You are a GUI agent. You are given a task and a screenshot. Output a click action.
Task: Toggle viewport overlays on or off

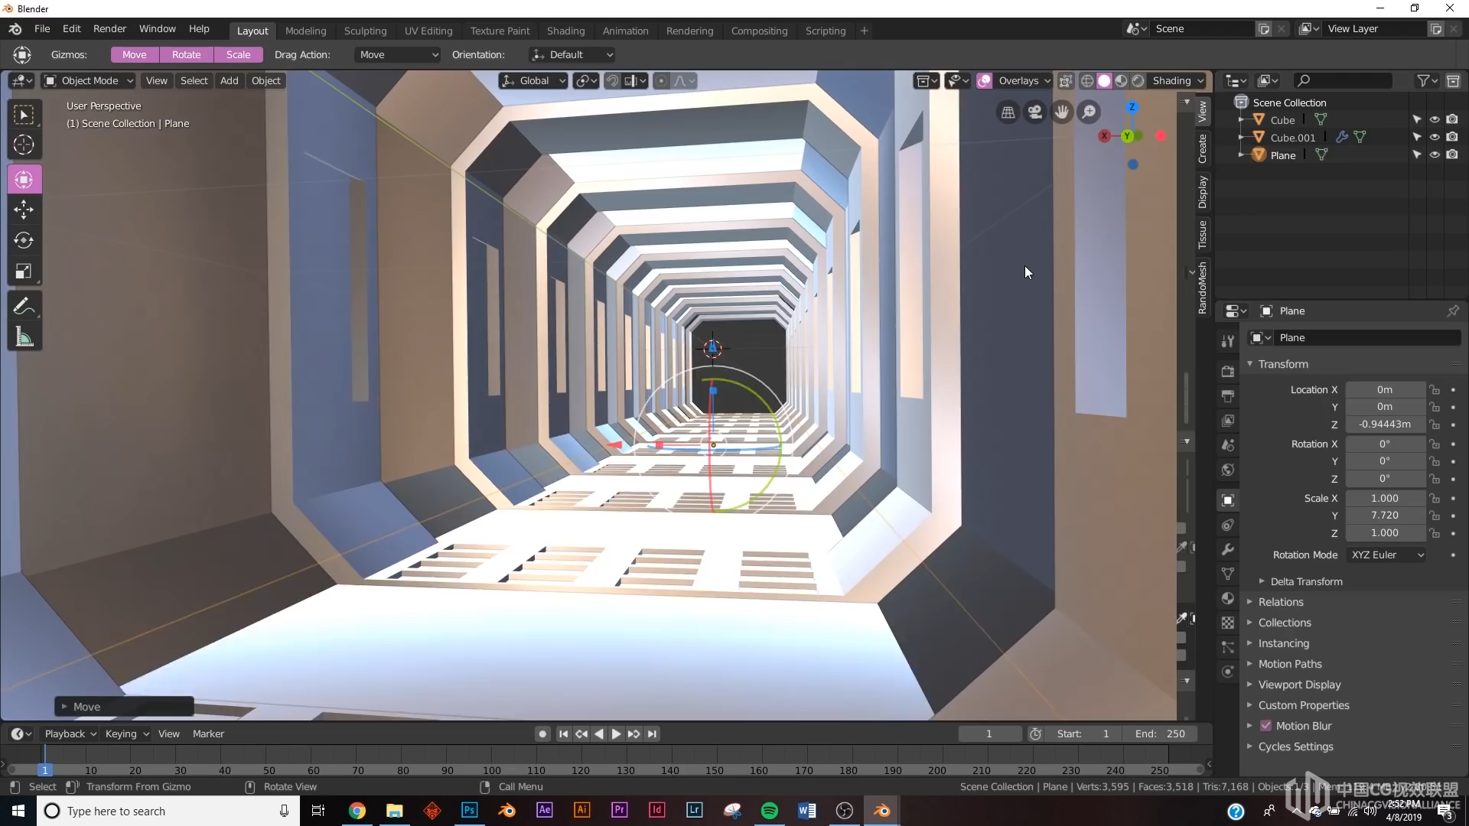985,80
